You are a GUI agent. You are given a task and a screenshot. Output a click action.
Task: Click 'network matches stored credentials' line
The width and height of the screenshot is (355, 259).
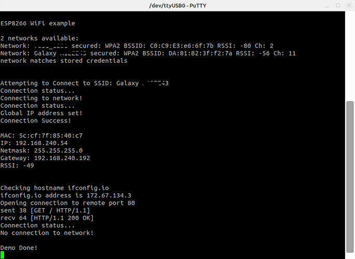(x=64, y=61)
